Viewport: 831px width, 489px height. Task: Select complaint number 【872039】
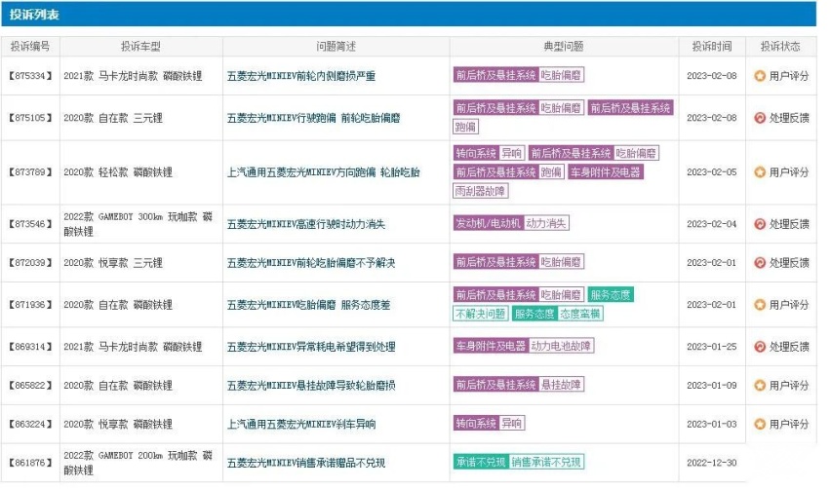coord(30,262)
